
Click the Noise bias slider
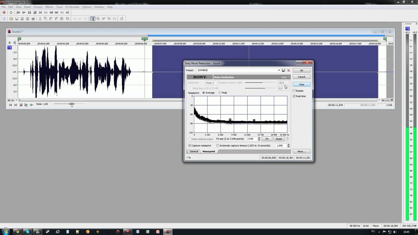pyautogui.click(x=260, y=88)
